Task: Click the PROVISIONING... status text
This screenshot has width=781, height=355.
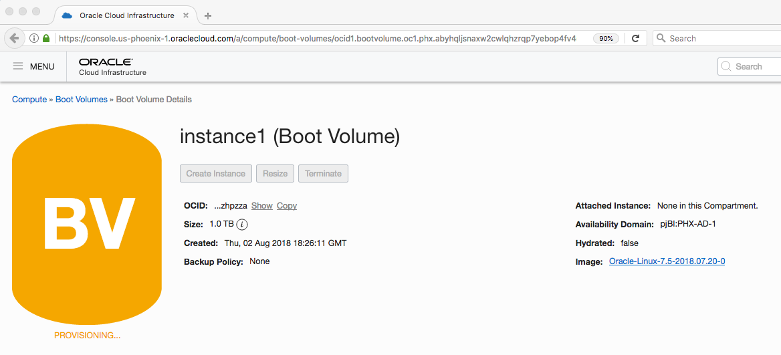Action: tap(87, 336)
